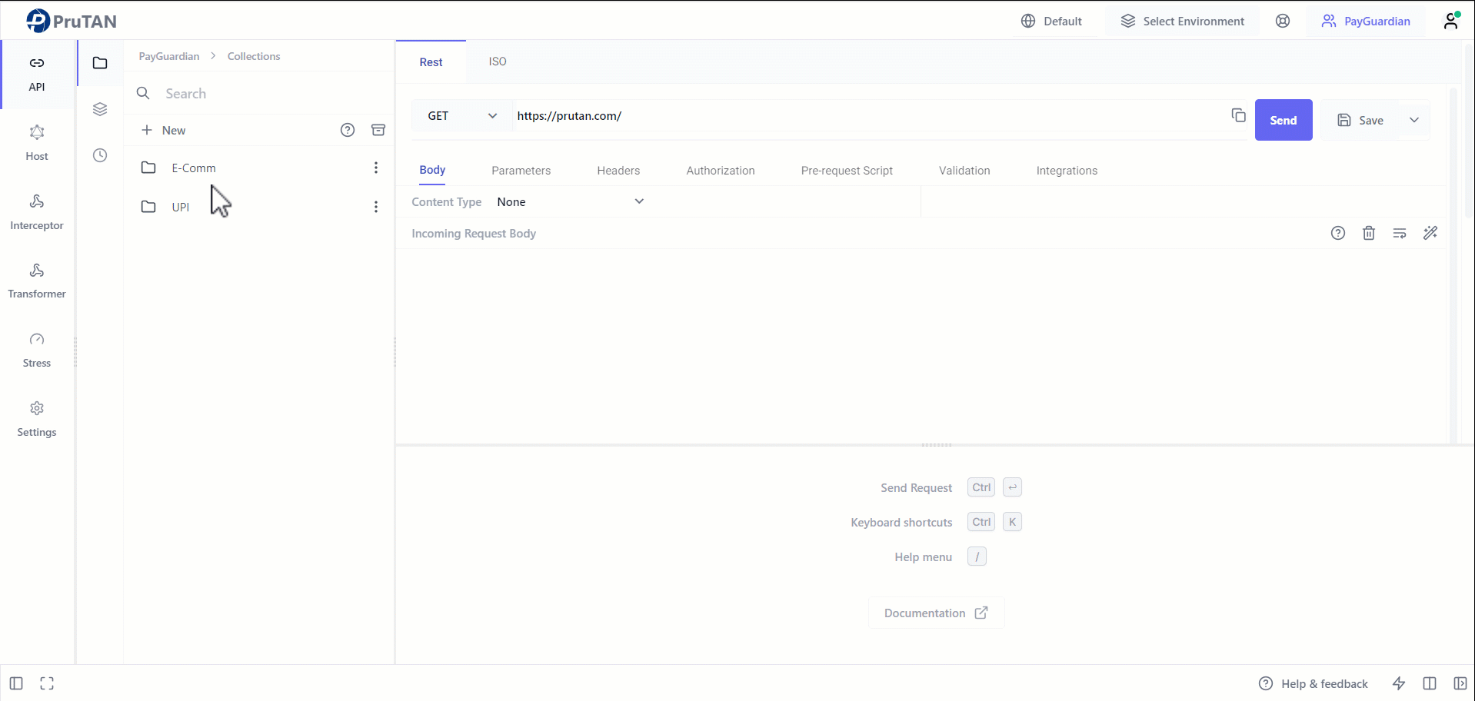Click the magic wand prettify icon
The width and height of the screenshot is (1475, 701).
(1430, 233)
